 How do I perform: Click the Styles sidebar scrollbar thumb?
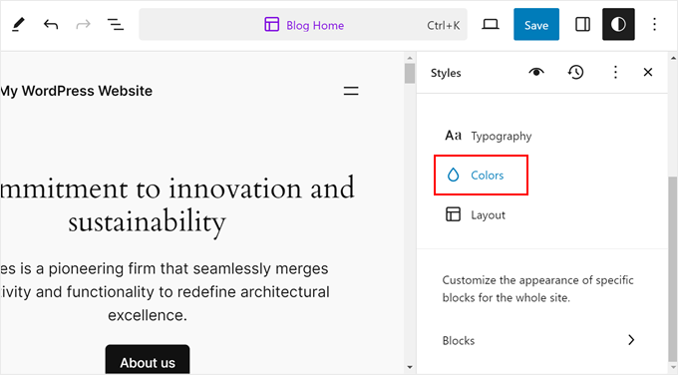673,268
